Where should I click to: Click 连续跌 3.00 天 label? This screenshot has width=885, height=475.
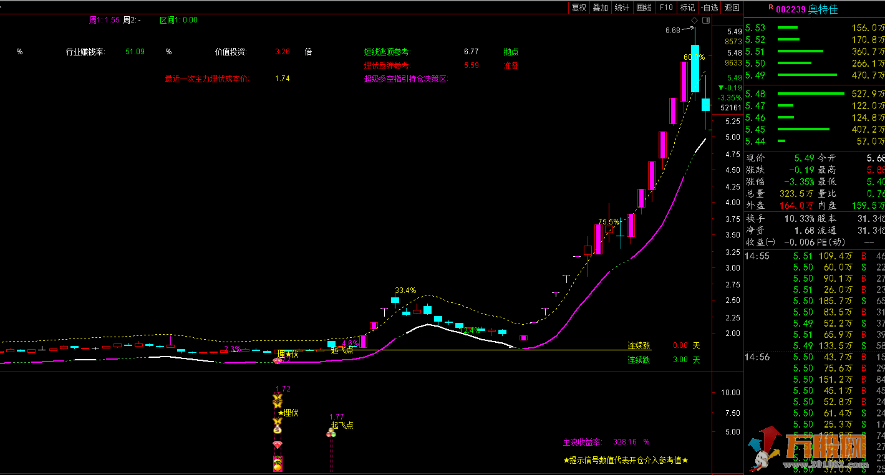pyautogui.click(x=664, y=360)
